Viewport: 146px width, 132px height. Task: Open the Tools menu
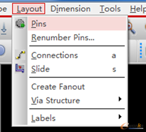pyautogui.click(x=110, y=9)
